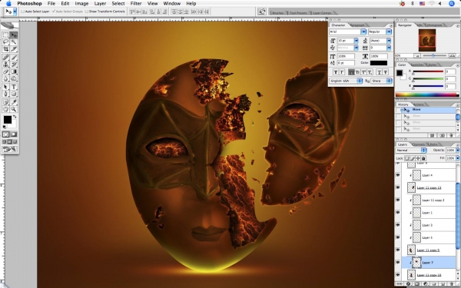This screenshot has height=288, width=461.
Task: Select the Healing Brush tool
Action: 5,58
